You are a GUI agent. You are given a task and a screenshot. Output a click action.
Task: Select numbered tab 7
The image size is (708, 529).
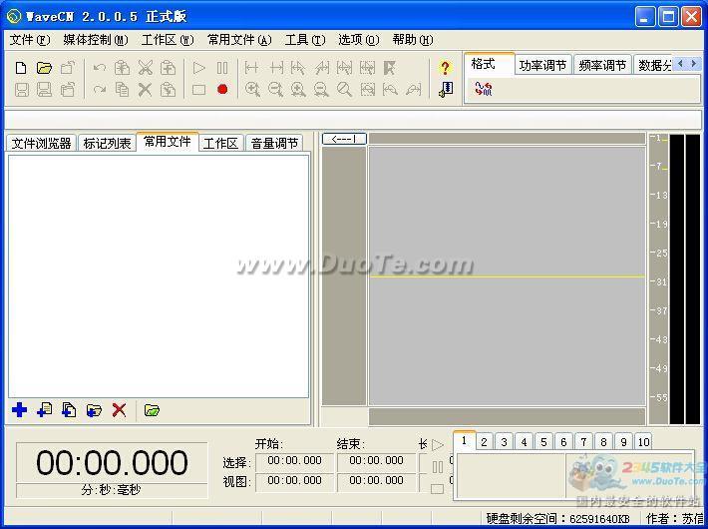click(583, 442)
